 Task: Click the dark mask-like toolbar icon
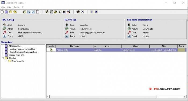64,12
